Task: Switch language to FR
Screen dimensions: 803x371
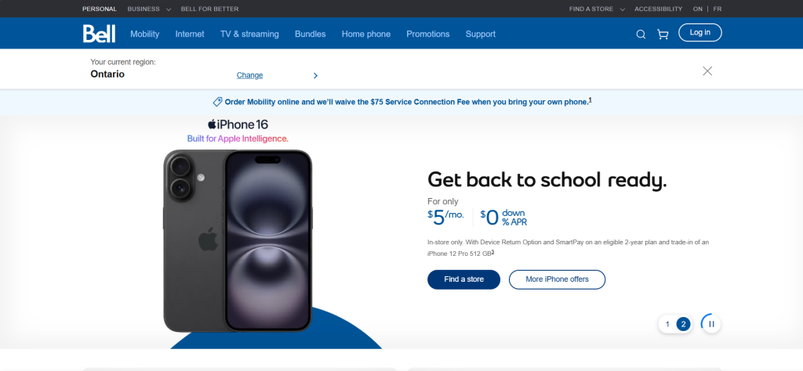Action: click(x=718, y=9)
